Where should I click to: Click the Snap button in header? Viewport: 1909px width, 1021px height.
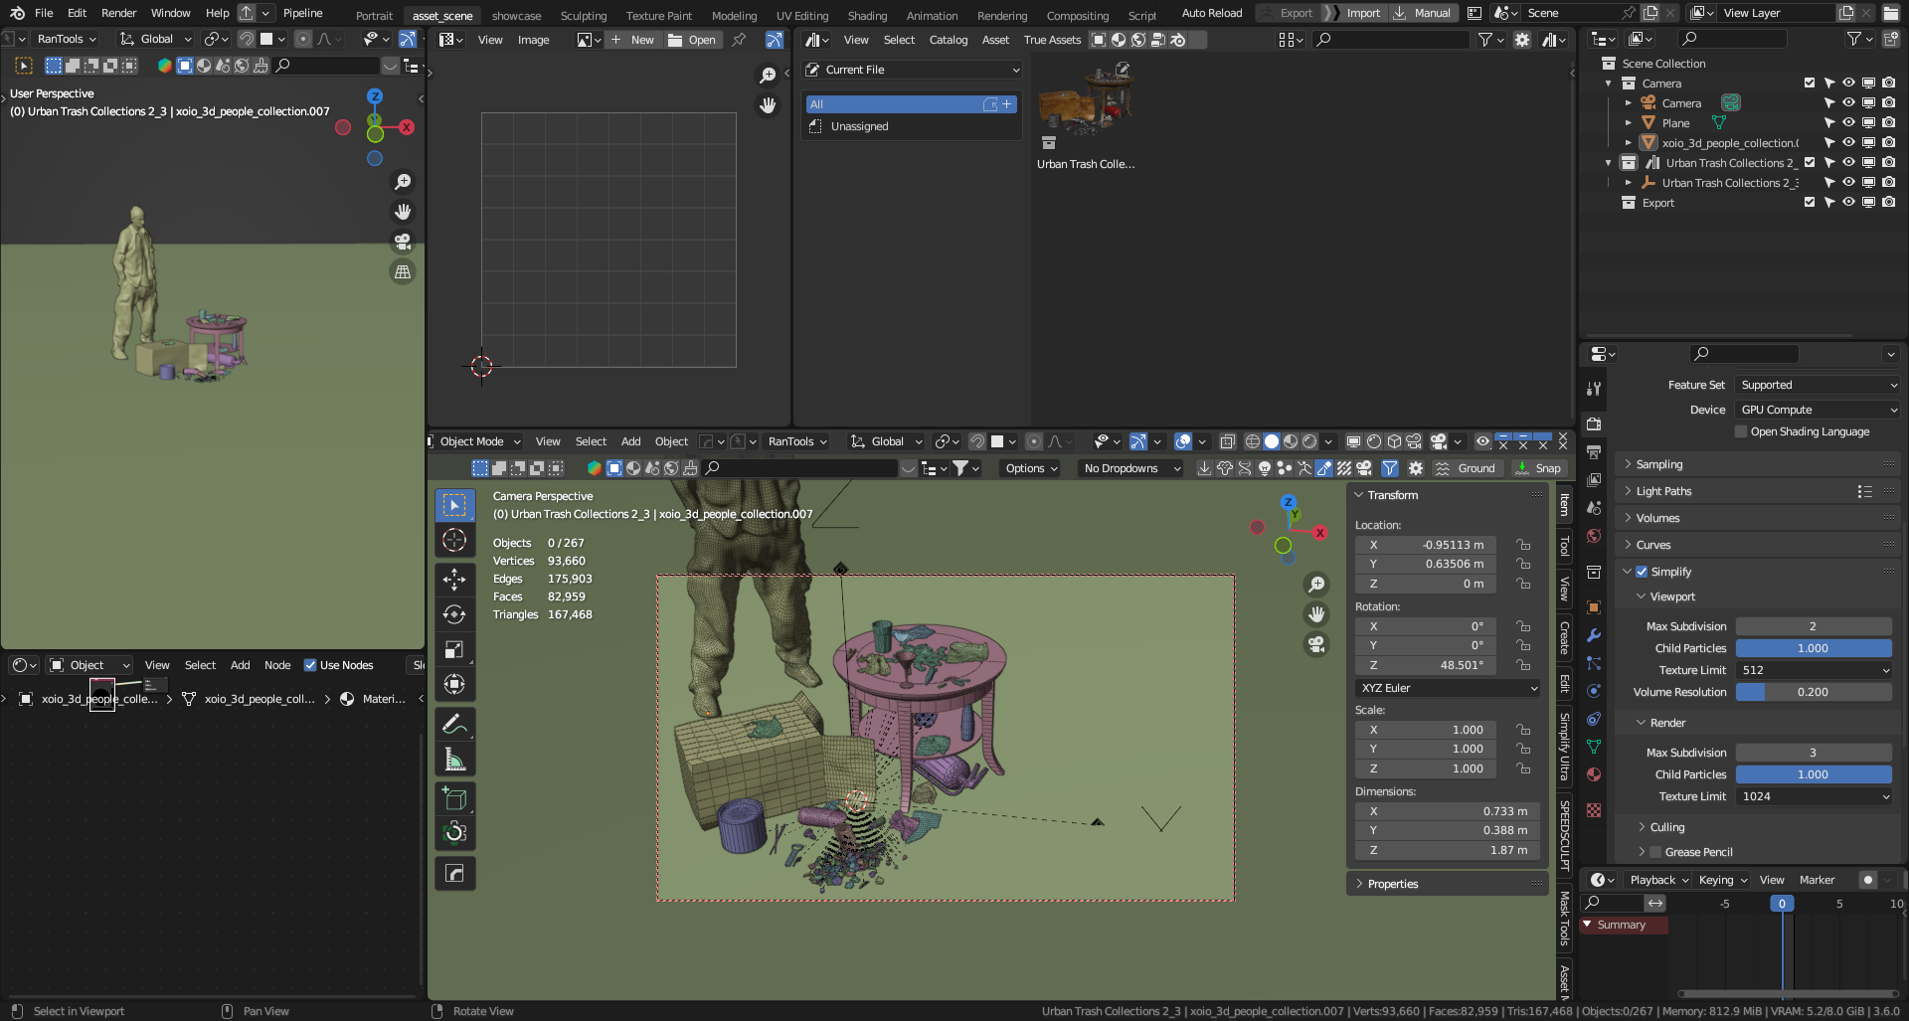1537,468
